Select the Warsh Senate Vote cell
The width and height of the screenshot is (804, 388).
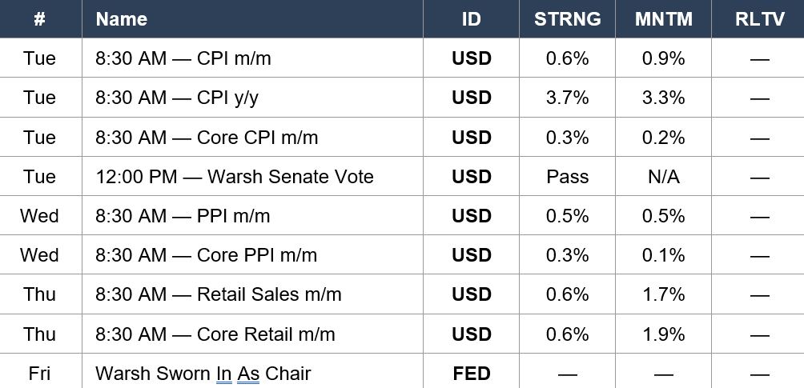click(252, 176)
